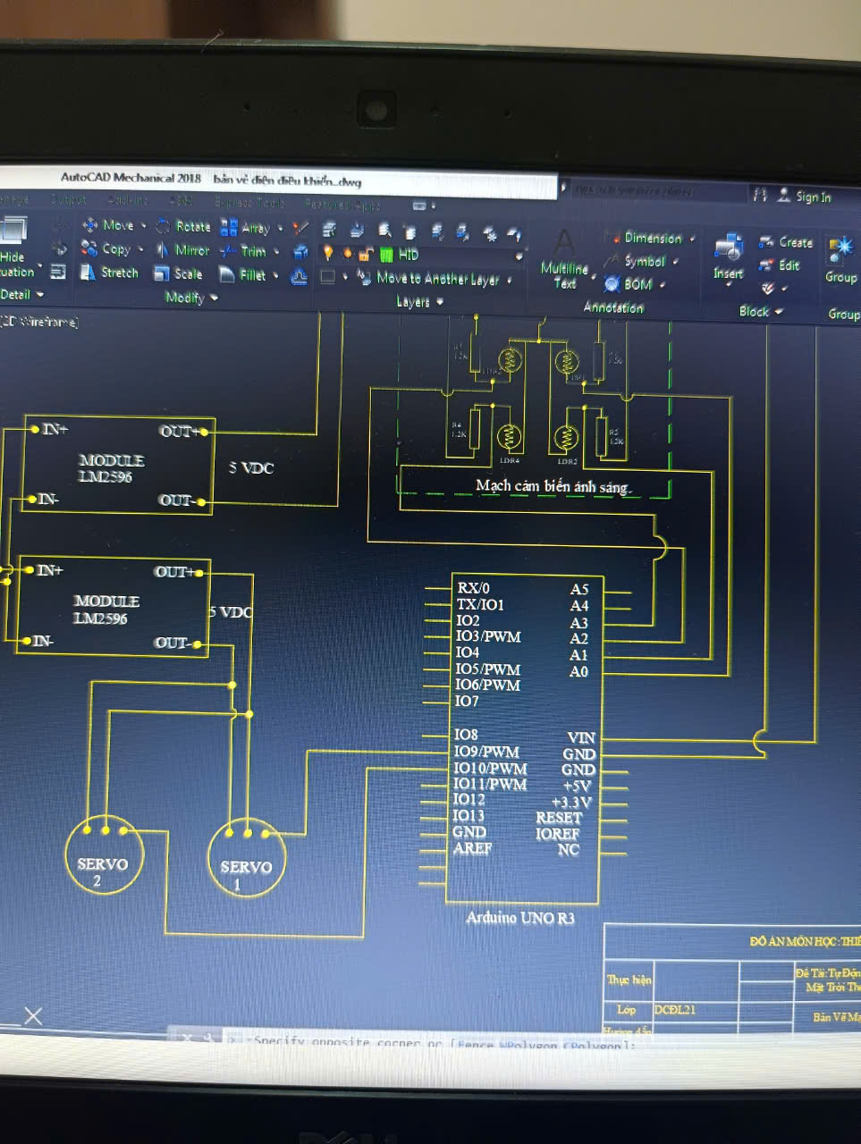Open the HID layer dropdown list
Viewport: 861px width, 1144px height.
click(519, 257)
